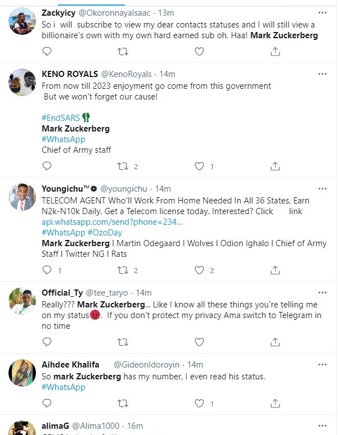Open KENO ROYALS' profile avatar
This screenshot has height=435, width=338.
point(23,83)
